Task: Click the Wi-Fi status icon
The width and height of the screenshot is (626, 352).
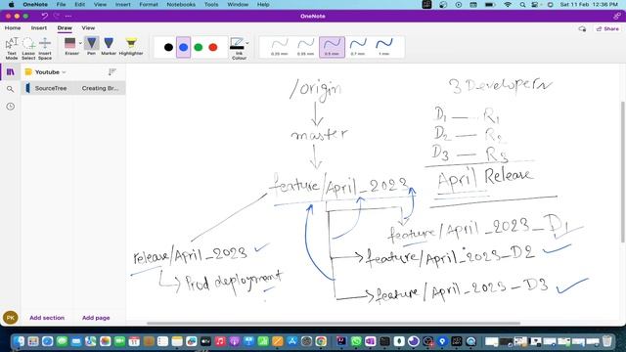Action: (x=508, y=4)
